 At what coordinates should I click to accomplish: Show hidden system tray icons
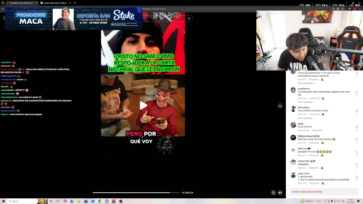(x=325, y=201)
